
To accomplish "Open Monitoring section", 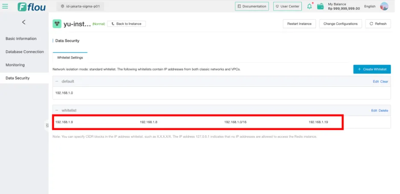I will 15,65.
